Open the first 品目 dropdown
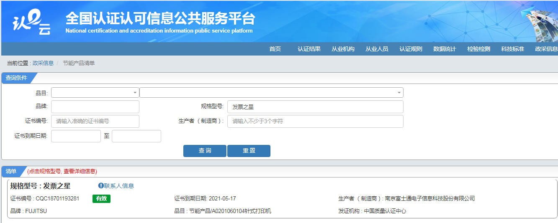558x223 pixels. 95,92
